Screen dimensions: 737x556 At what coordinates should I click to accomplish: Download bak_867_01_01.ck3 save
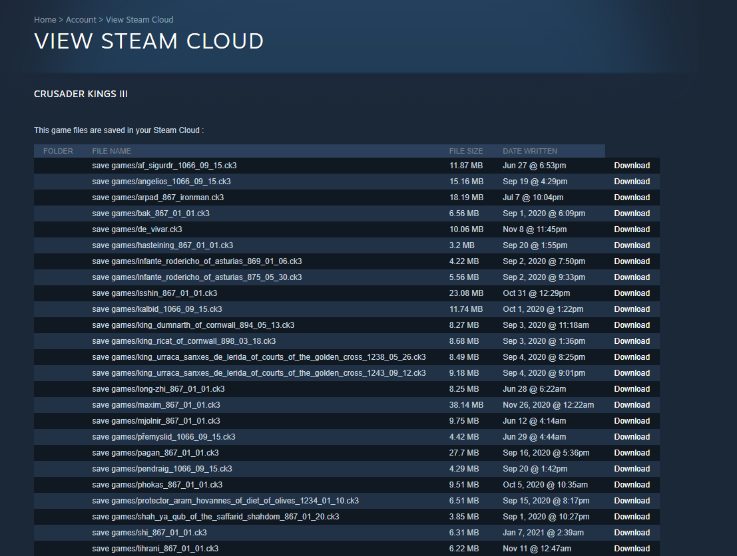[x=632, y=213]
